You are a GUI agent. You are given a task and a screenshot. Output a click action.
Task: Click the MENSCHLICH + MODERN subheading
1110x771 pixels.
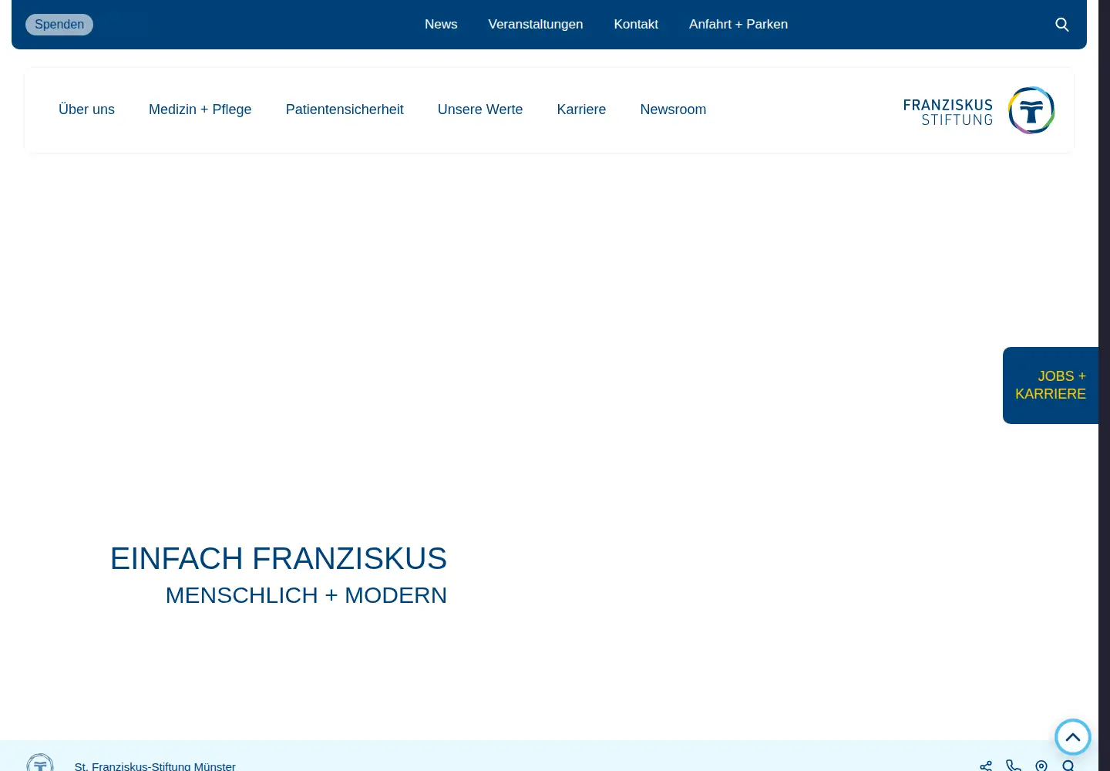[x=306, y=595]
